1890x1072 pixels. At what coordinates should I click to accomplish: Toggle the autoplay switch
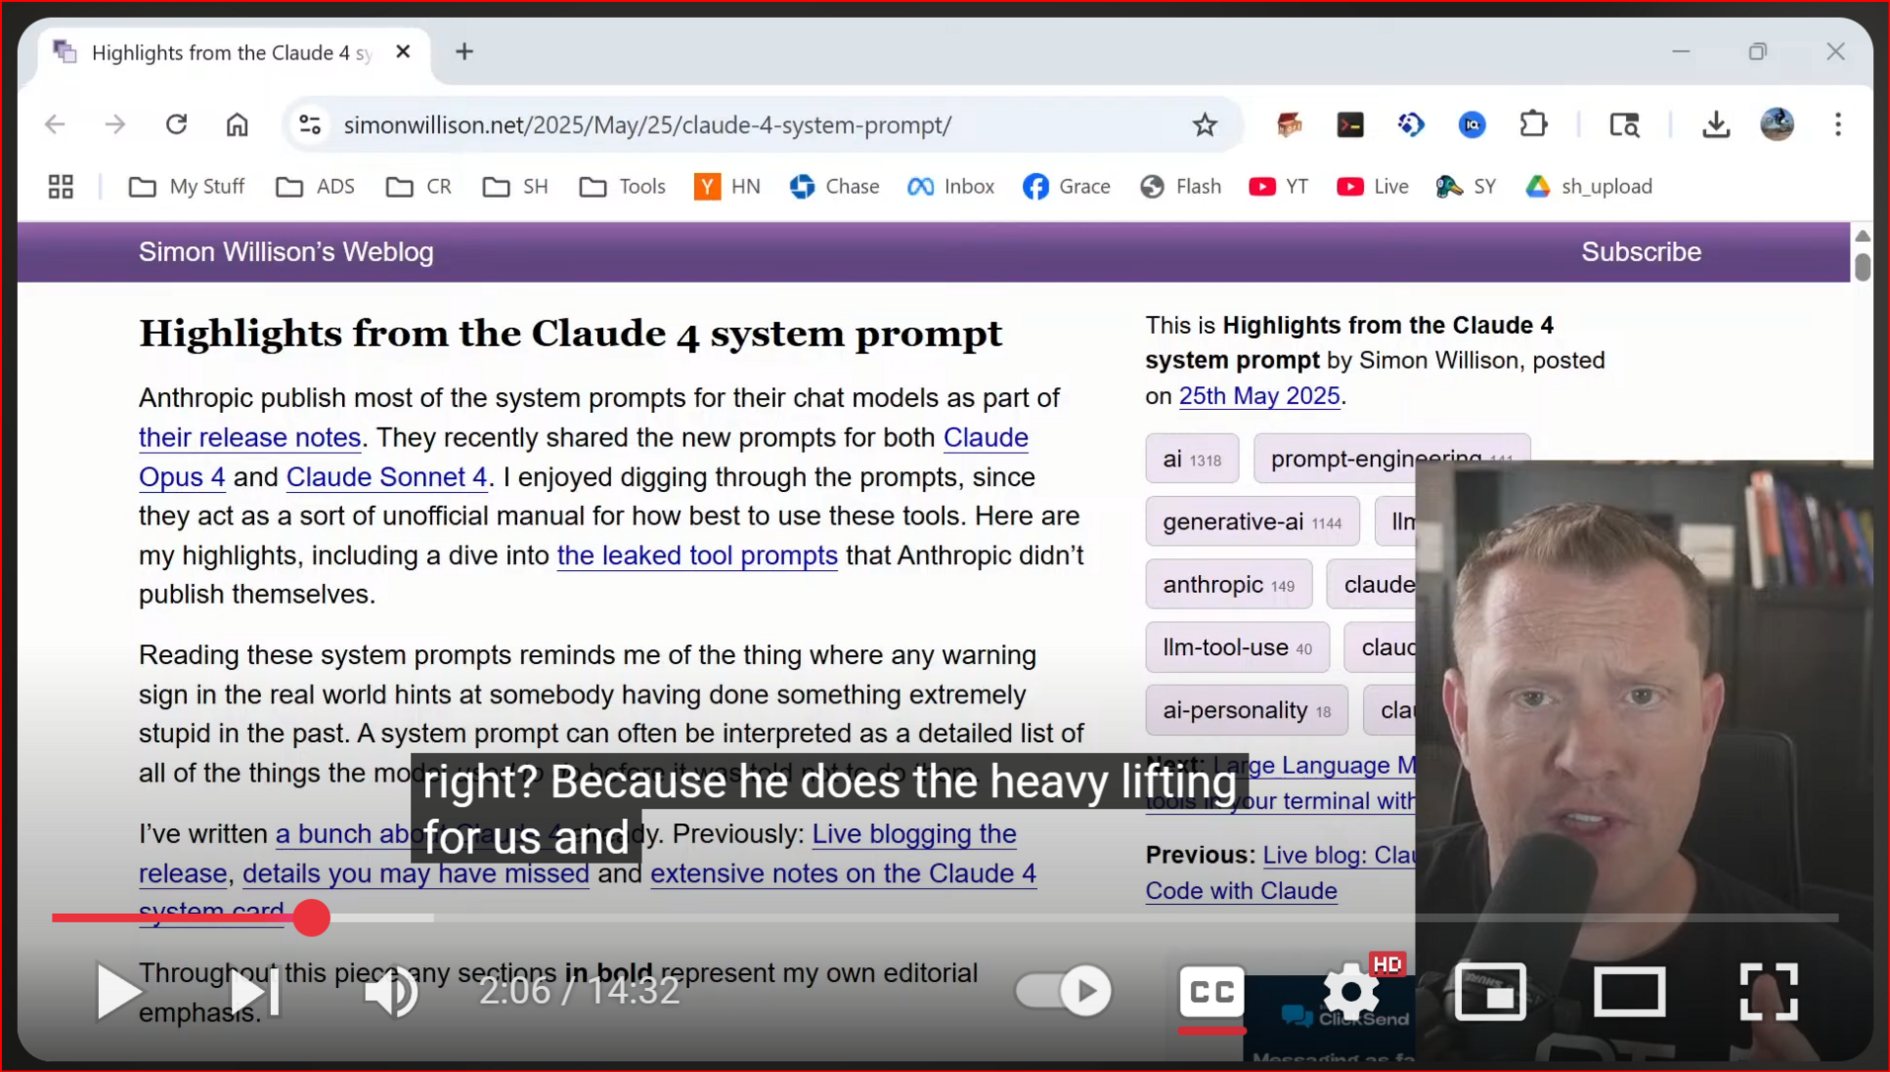(1064, 990)
